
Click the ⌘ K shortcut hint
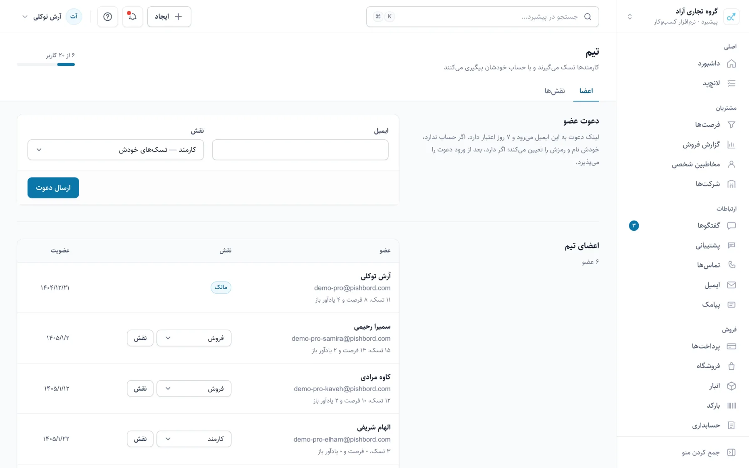(384, 17)
